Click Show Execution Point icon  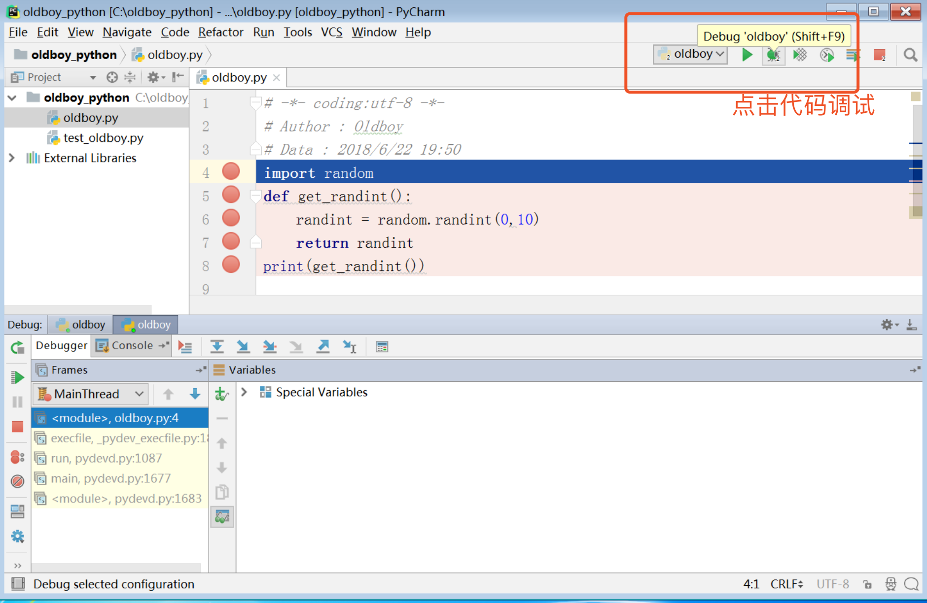coord(185,347)
